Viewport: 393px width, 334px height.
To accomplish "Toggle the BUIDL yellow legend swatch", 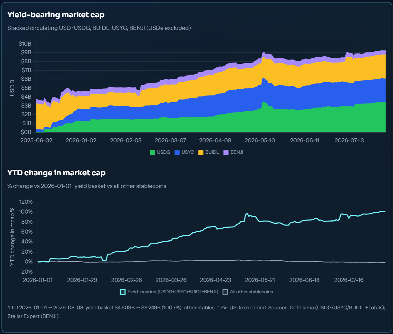I will (201, 152).
